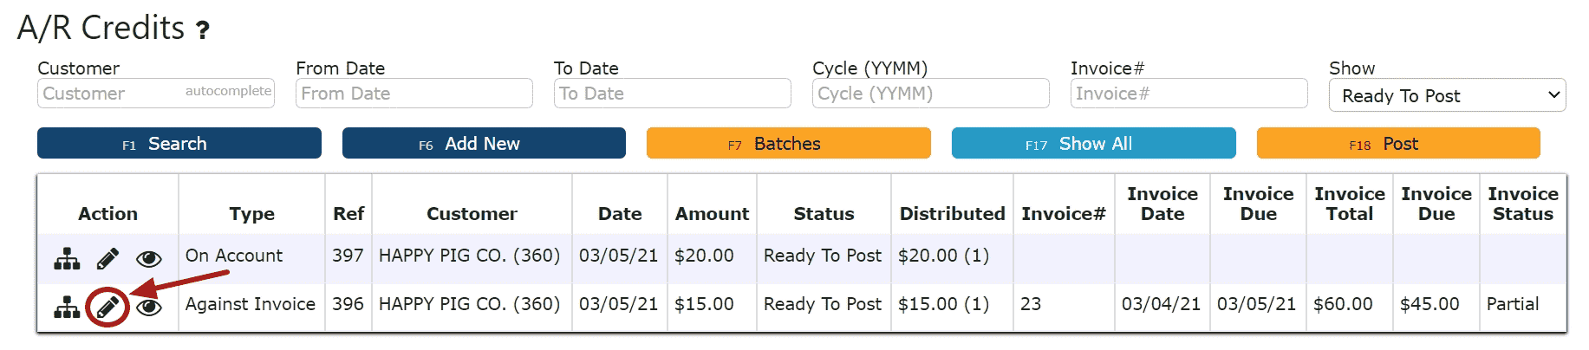Expand the Show dropdown
The width and height of the screenshot is (1589, 350).
point(1447,95)
